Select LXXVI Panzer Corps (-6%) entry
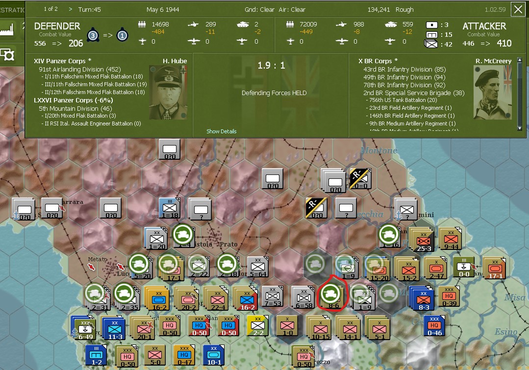The height and width of the screenshot is (370, 529). 73,100
